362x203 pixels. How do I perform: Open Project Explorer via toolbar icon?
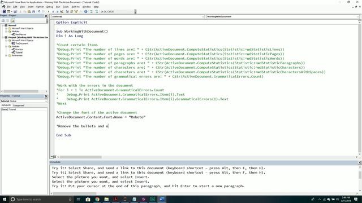click(x=67, y=11)
